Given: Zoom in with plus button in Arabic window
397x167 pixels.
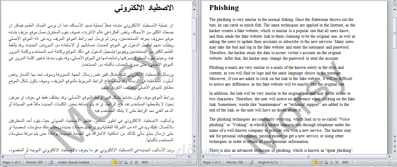Looking at the screenshot, I should pyautogui.click(x=189, y=162).
